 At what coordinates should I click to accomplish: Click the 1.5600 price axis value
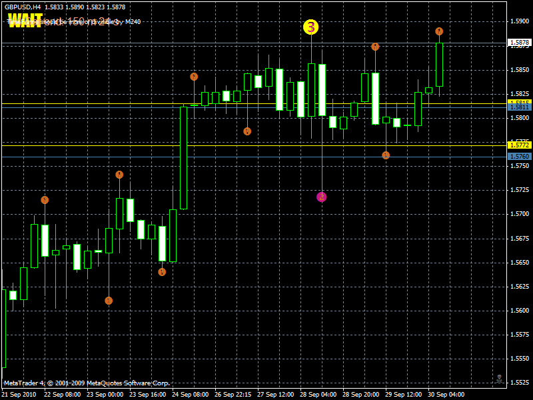pos(520,311)
